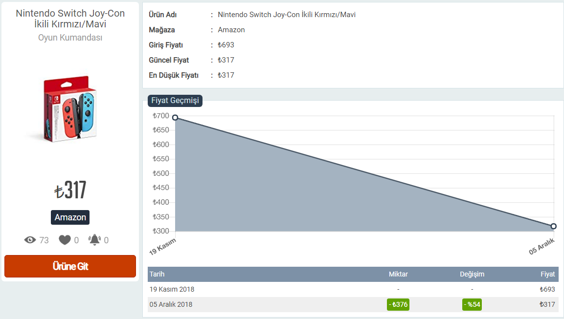Click the large ₺317 price under image
This screenshot has height=319, width=564.
coord(70,190)
